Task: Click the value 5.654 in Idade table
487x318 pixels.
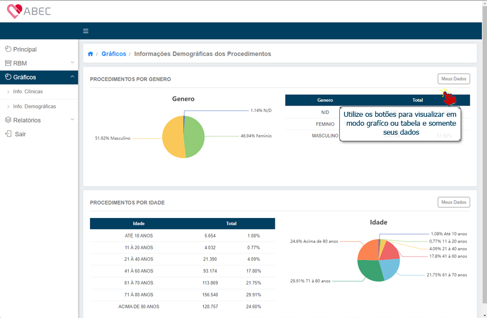Action: 210,235
